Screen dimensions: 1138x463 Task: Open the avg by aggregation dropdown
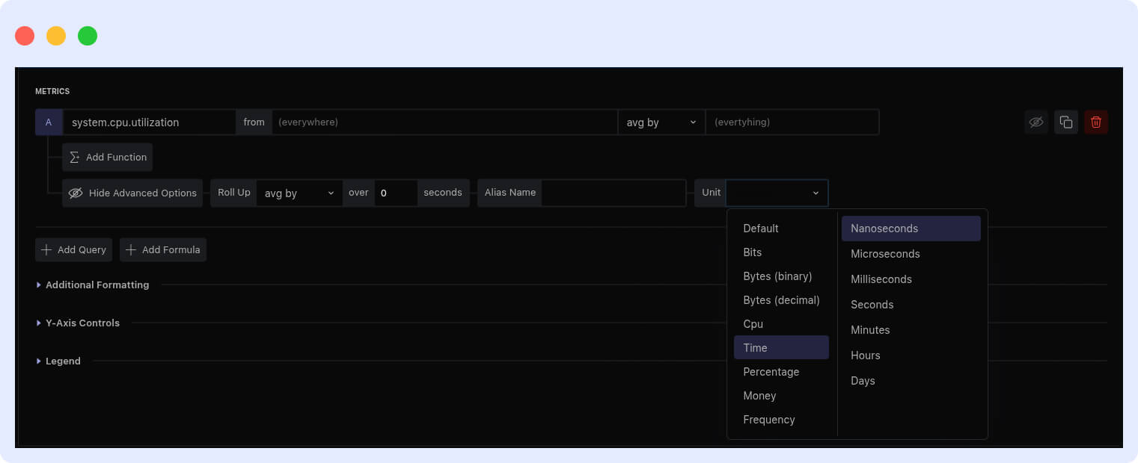[661, 122]
